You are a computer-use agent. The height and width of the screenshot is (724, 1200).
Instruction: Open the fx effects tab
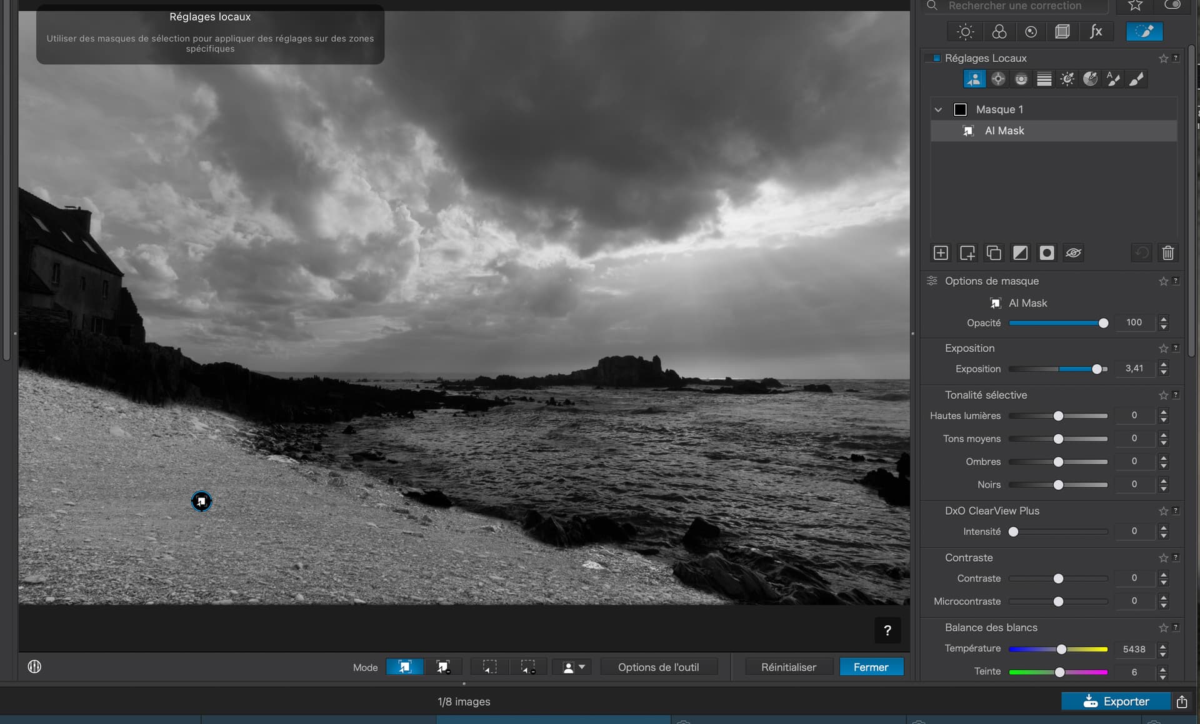click(1096, 32)
